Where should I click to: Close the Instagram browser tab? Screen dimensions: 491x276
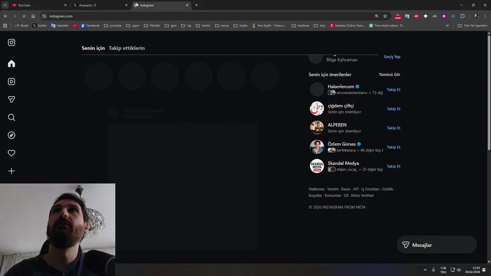tap(187, 5)
